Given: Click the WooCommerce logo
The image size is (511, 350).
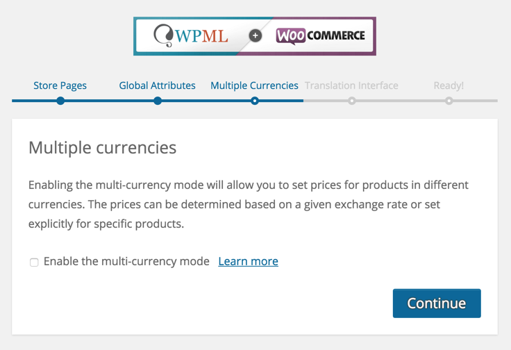Looking at the screenshot, I should [320, 36].
